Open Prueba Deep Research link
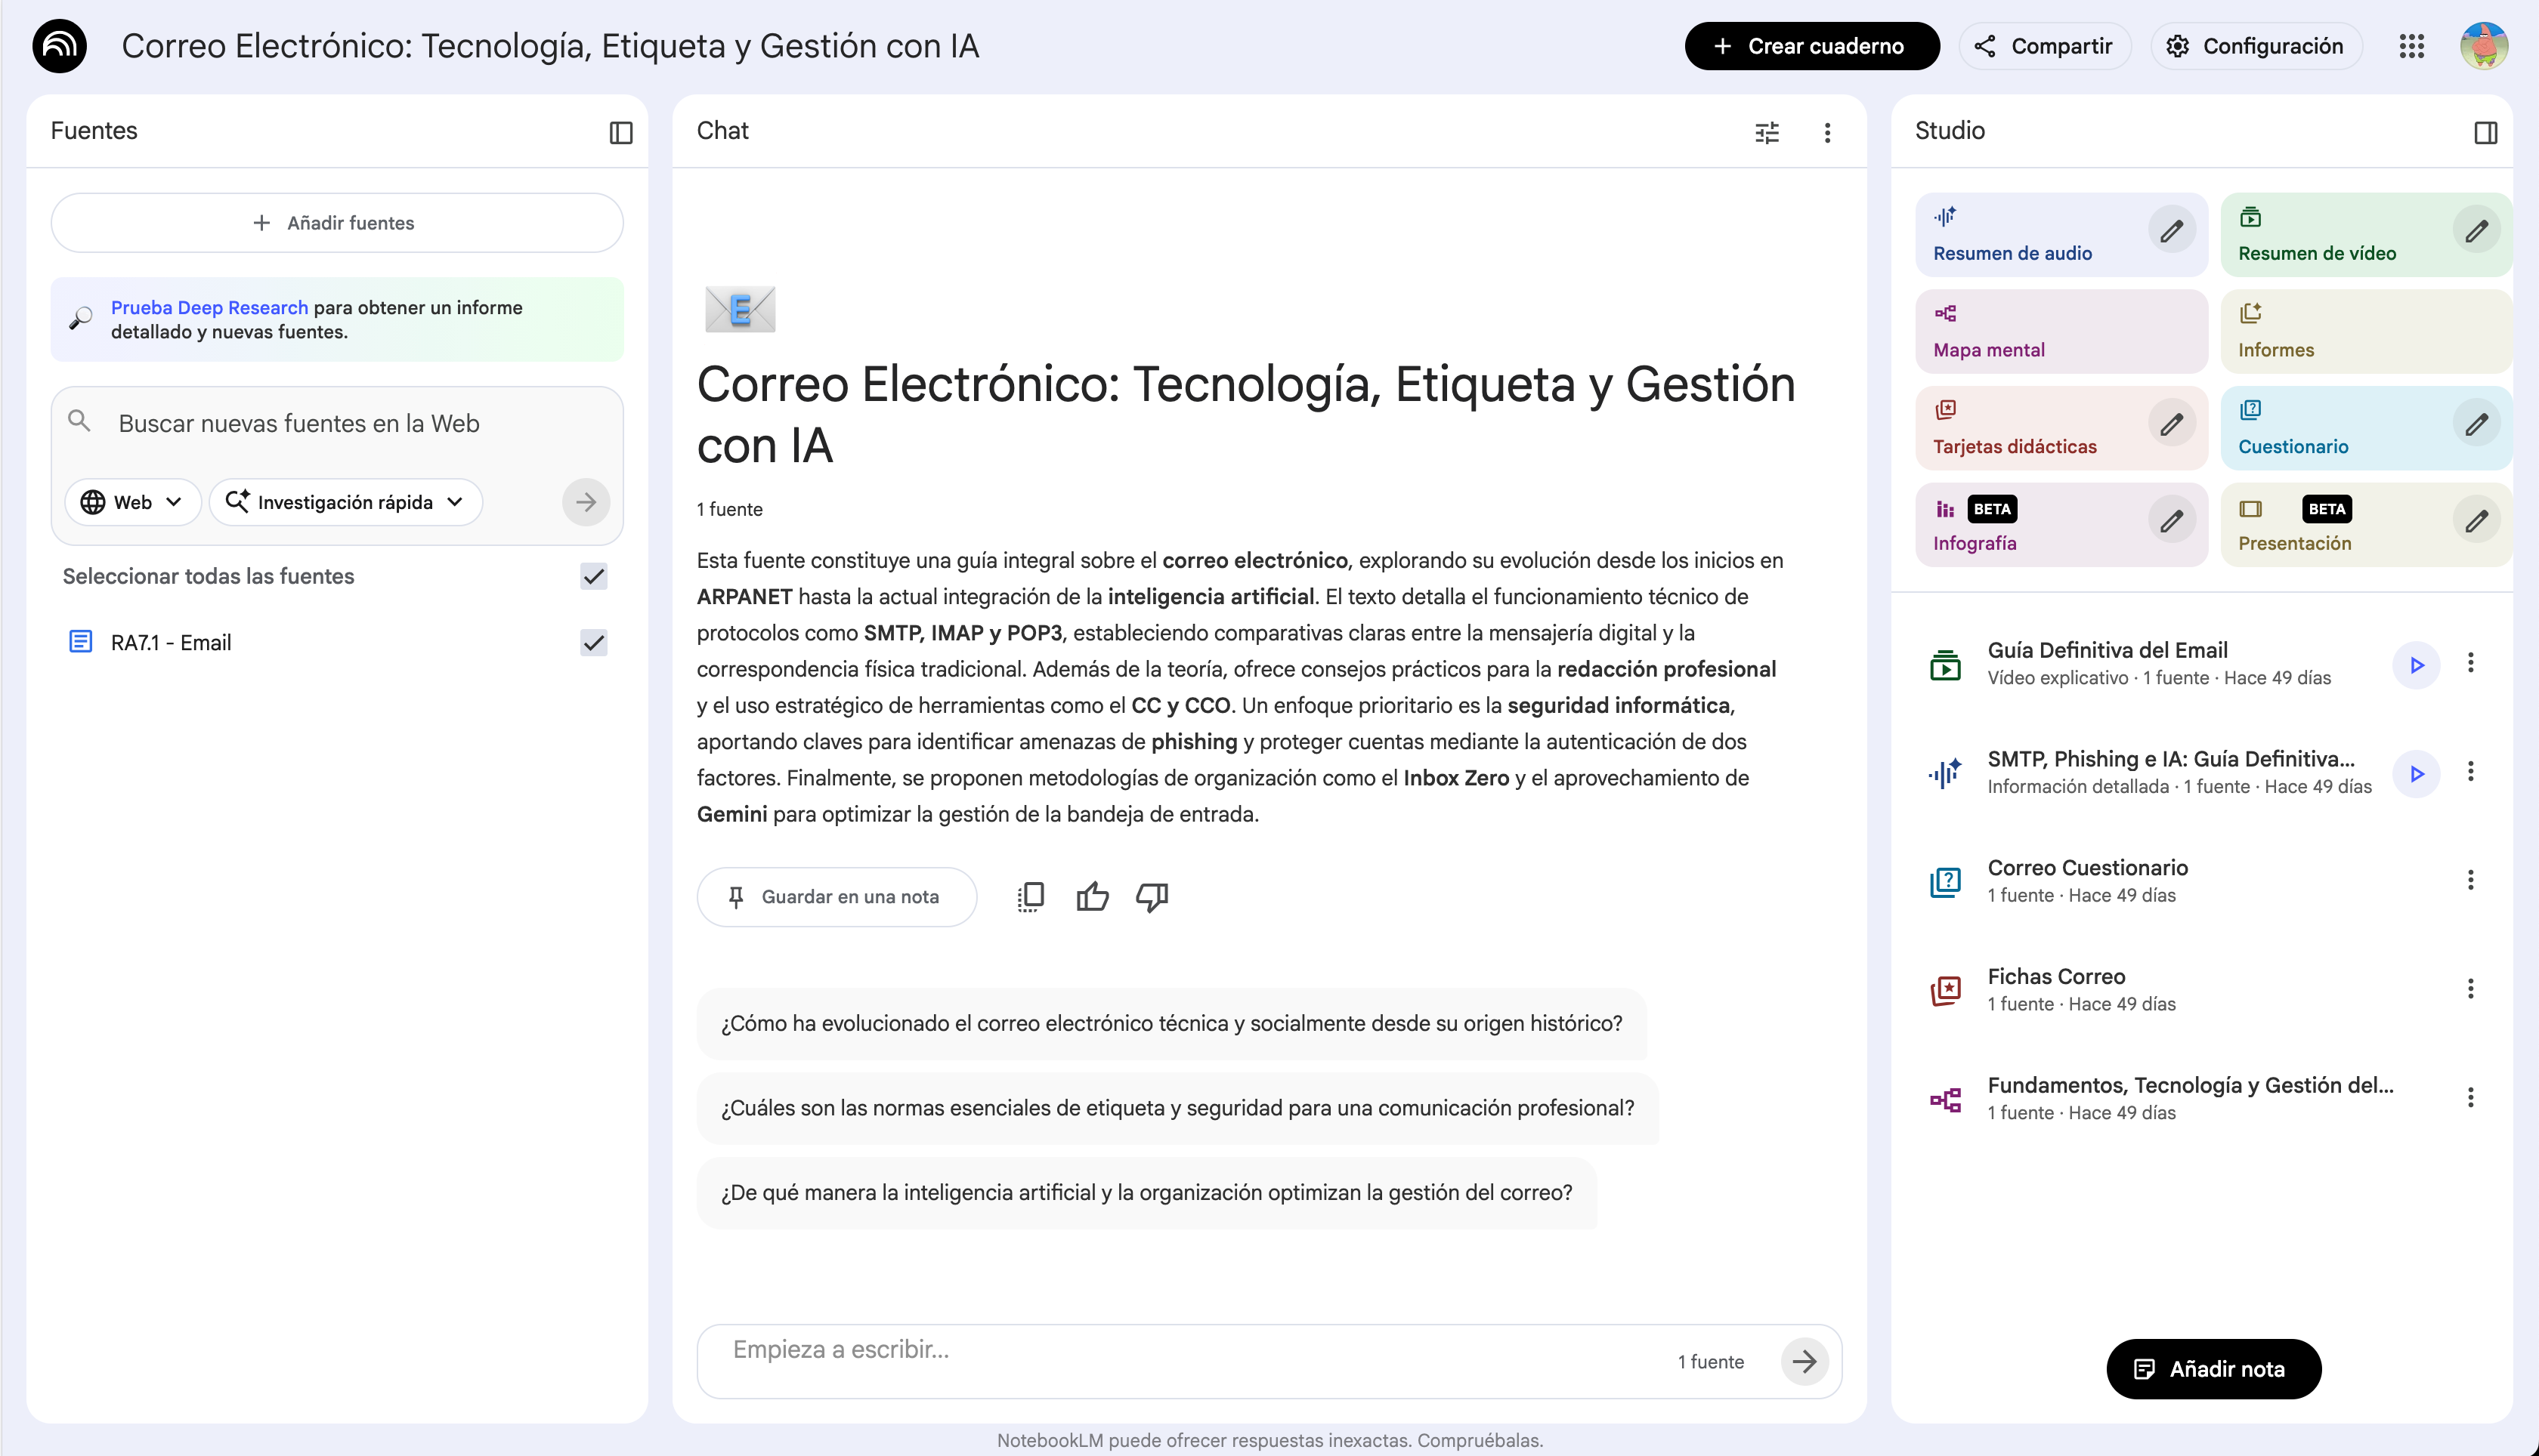The width and height of the screenshot is (2539, 1456). [209, 308]
